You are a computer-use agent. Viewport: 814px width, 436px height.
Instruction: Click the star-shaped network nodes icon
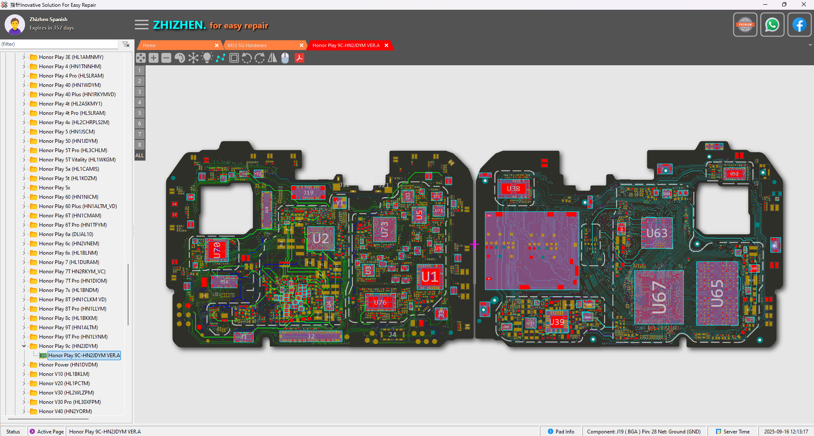point(193,58)
